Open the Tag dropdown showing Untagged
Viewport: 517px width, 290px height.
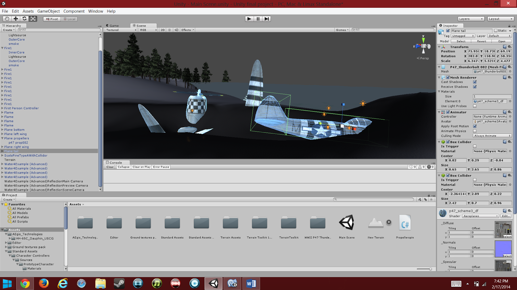pos(463,36)
